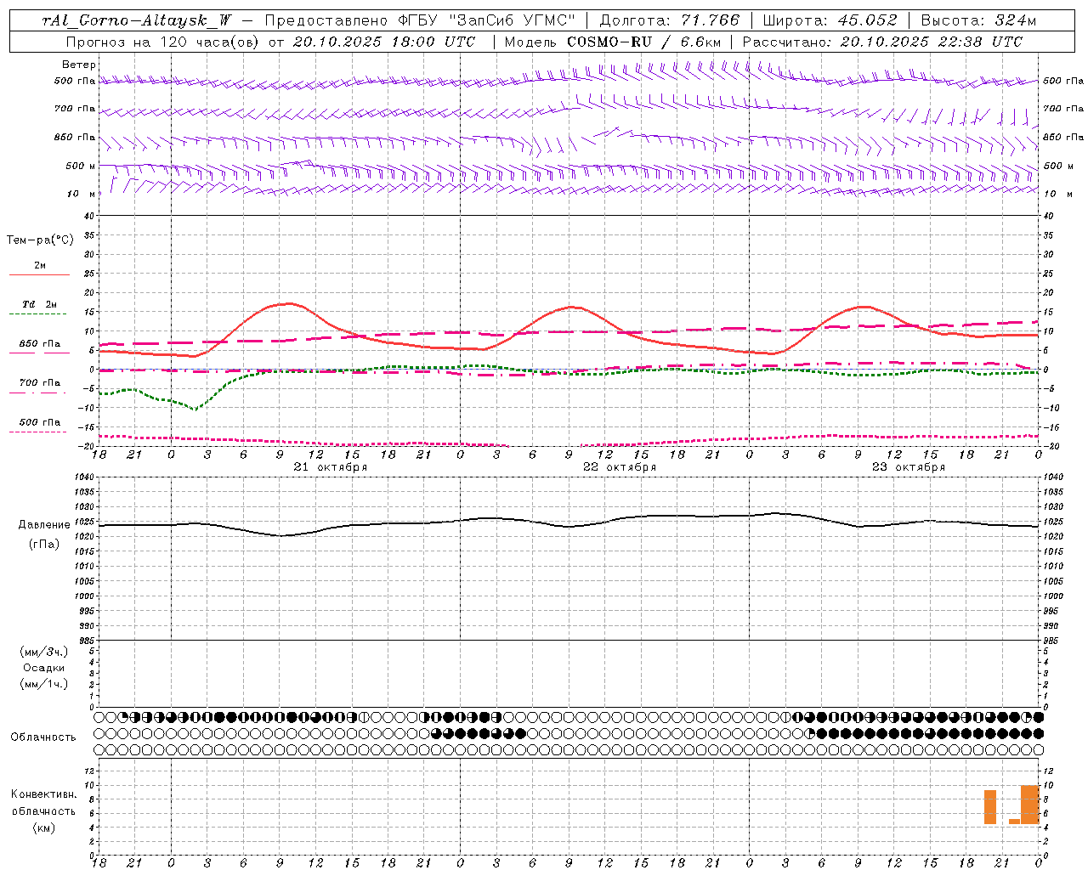Click the Ветер panel label
1088x870 pixels.
(x=79, y=65)
